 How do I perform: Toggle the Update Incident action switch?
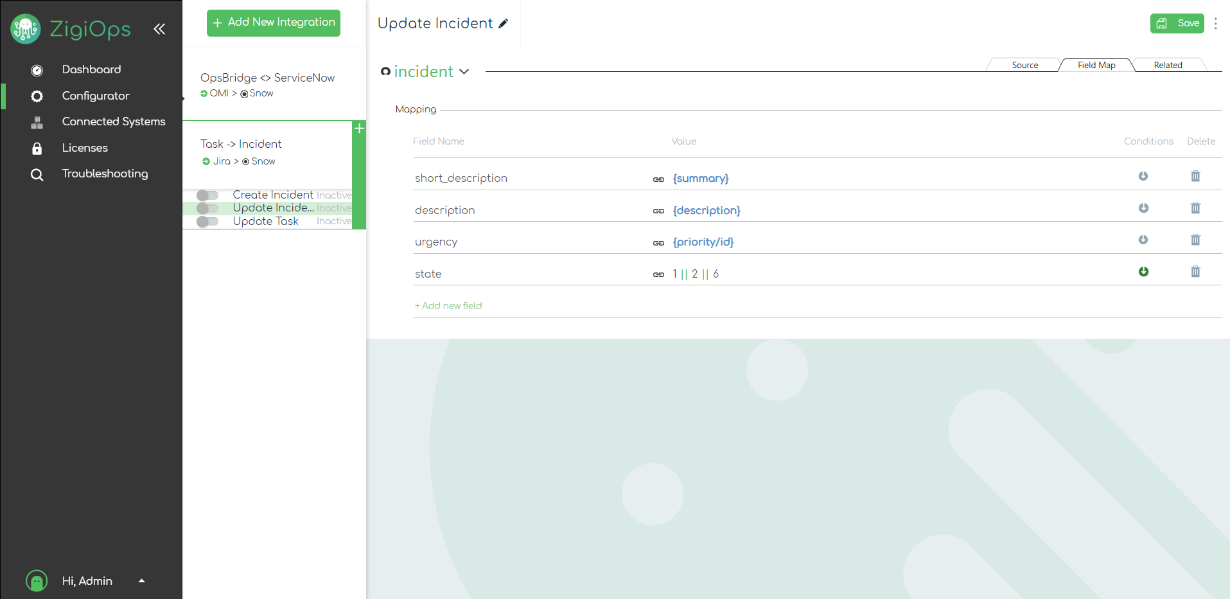click(x=207, y=208)
